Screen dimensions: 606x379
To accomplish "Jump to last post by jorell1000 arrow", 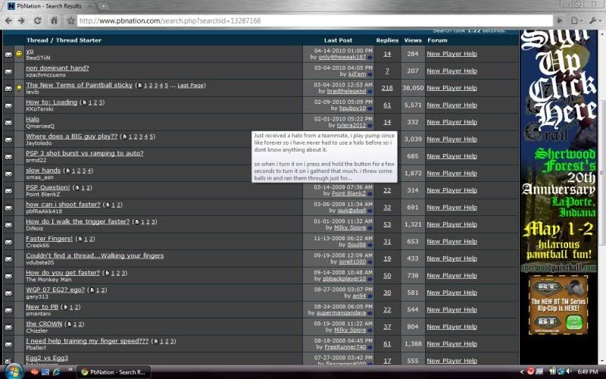I will [x=370, y=262].
